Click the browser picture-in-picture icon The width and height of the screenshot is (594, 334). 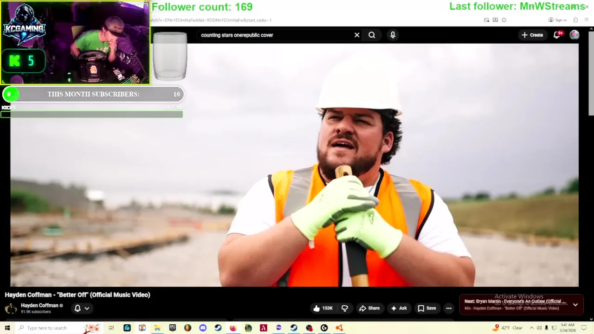coord(486,20)
